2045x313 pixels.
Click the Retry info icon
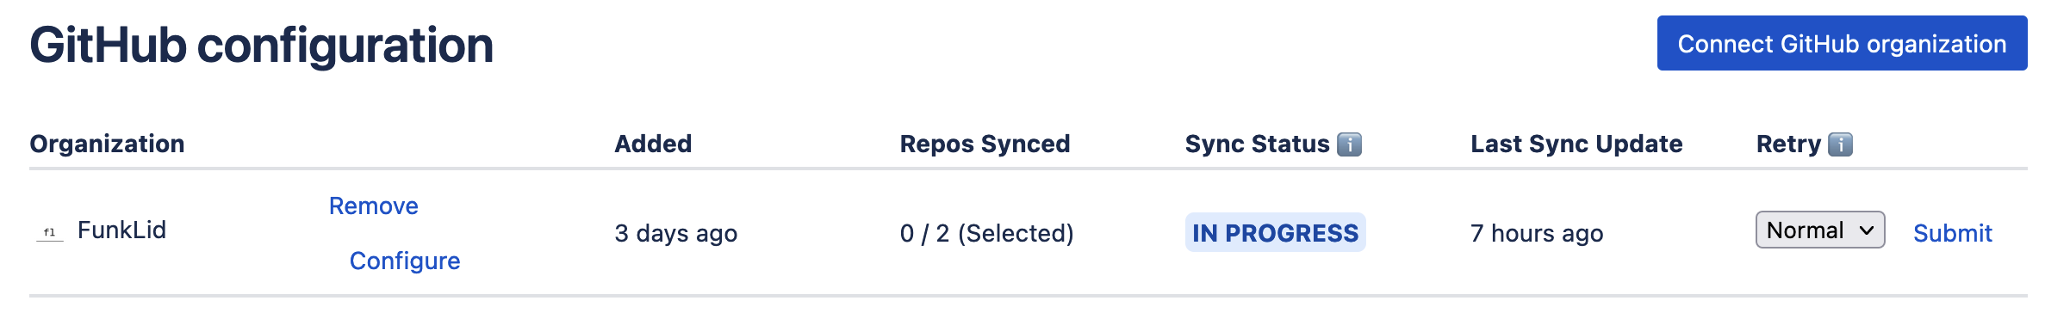point(1840,144)
